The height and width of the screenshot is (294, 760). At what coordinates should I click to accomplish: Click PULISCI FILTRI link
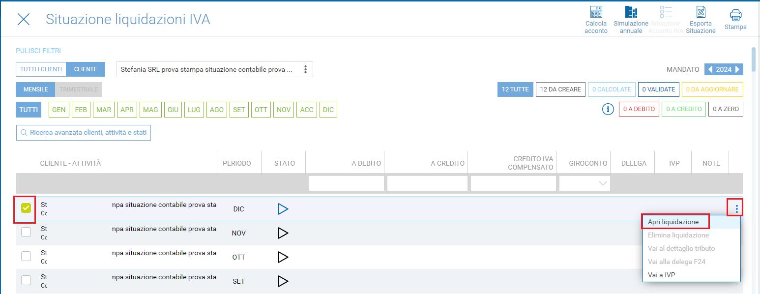pos(38,51)
